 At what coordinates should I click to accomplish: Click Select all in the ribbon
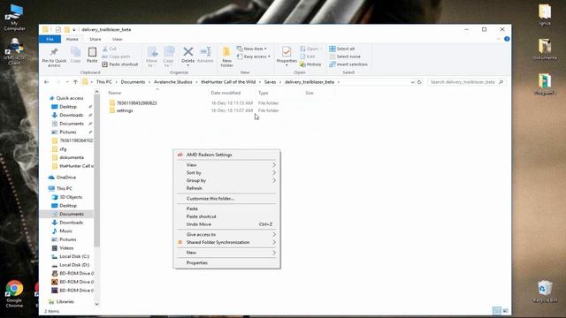342,49
